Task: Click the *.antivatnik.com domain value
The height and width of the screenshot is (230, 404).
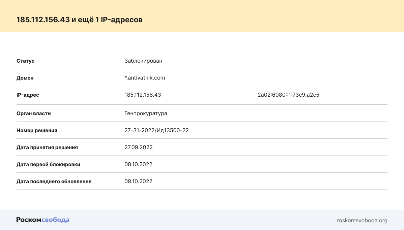Action: click(145, 78)
